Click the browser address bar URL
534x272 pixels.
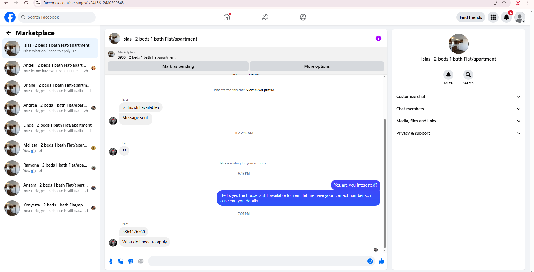point(85,3)
